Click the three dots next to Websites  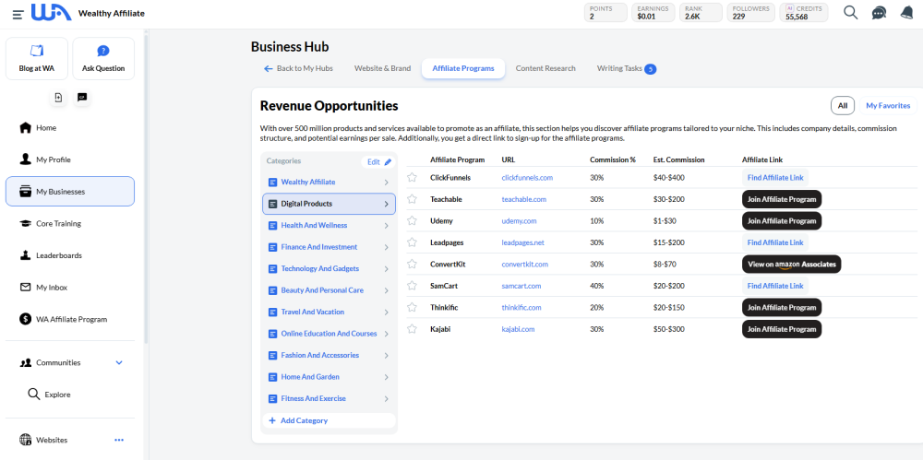point(119,440)
